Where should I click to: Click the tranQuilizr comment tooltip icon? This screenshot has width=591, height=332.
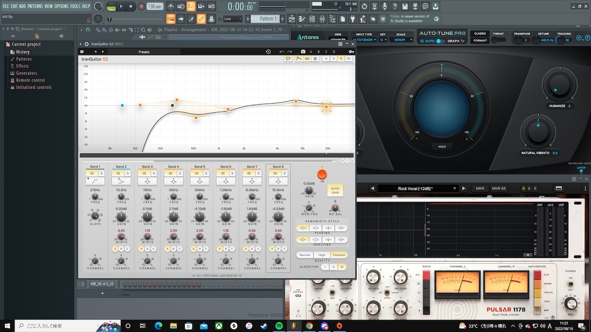click(288, 59)
